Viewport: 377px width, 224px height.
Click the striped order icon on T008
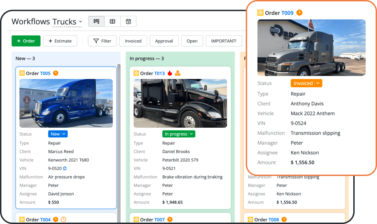251,219
